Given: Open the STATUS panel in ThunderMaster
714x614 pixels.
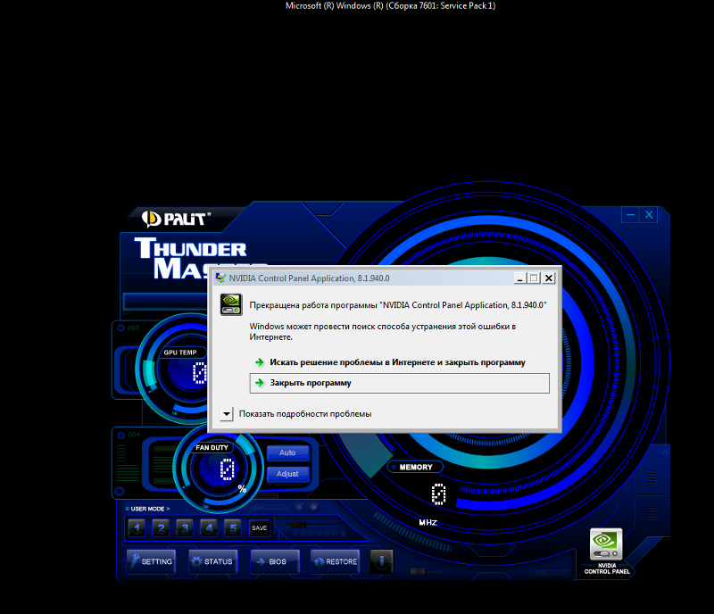Looking at the screenshot, I should point(212,561).
